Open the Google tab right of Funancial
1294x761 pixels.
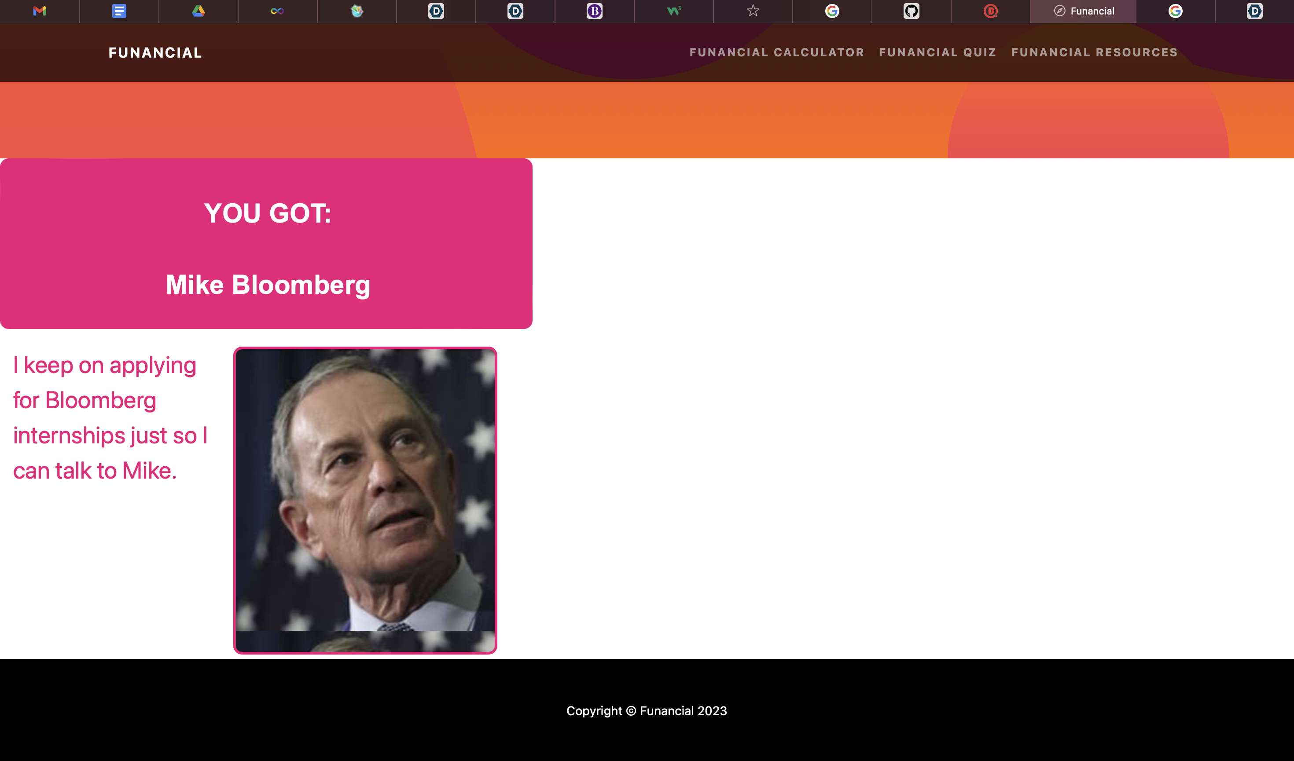[x=1175, y=11]
